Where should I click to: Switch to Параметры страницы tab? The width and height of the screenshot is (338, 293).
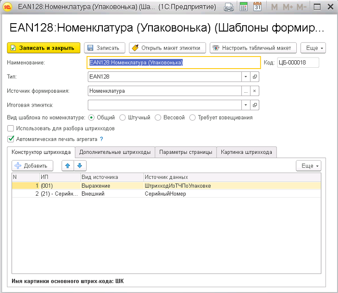(x=186, y=152)
